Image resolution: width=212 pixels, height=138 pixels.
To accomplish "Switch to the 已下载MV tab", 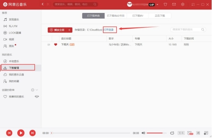I will pos(138,16).
